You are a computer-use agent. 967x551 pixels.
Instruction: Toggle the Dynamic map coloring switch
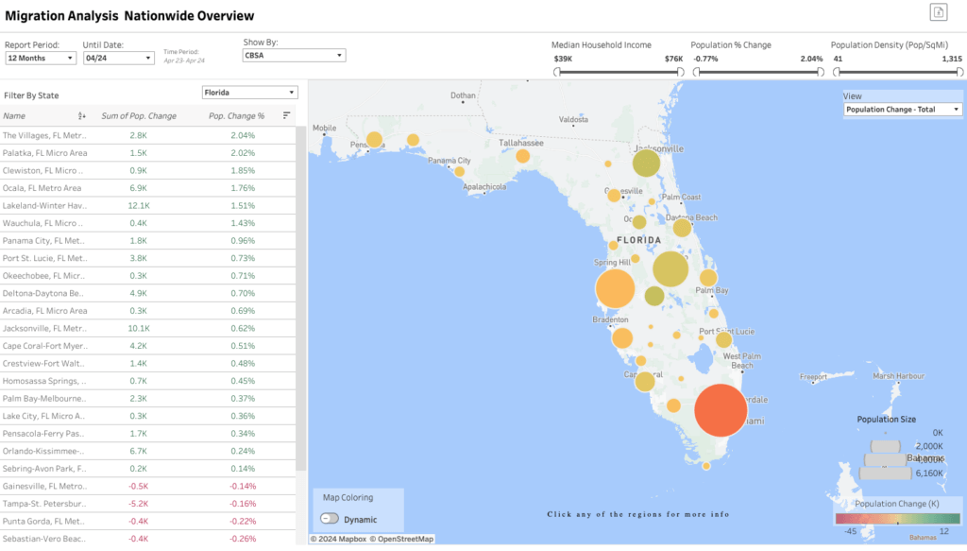coord(331,519)
